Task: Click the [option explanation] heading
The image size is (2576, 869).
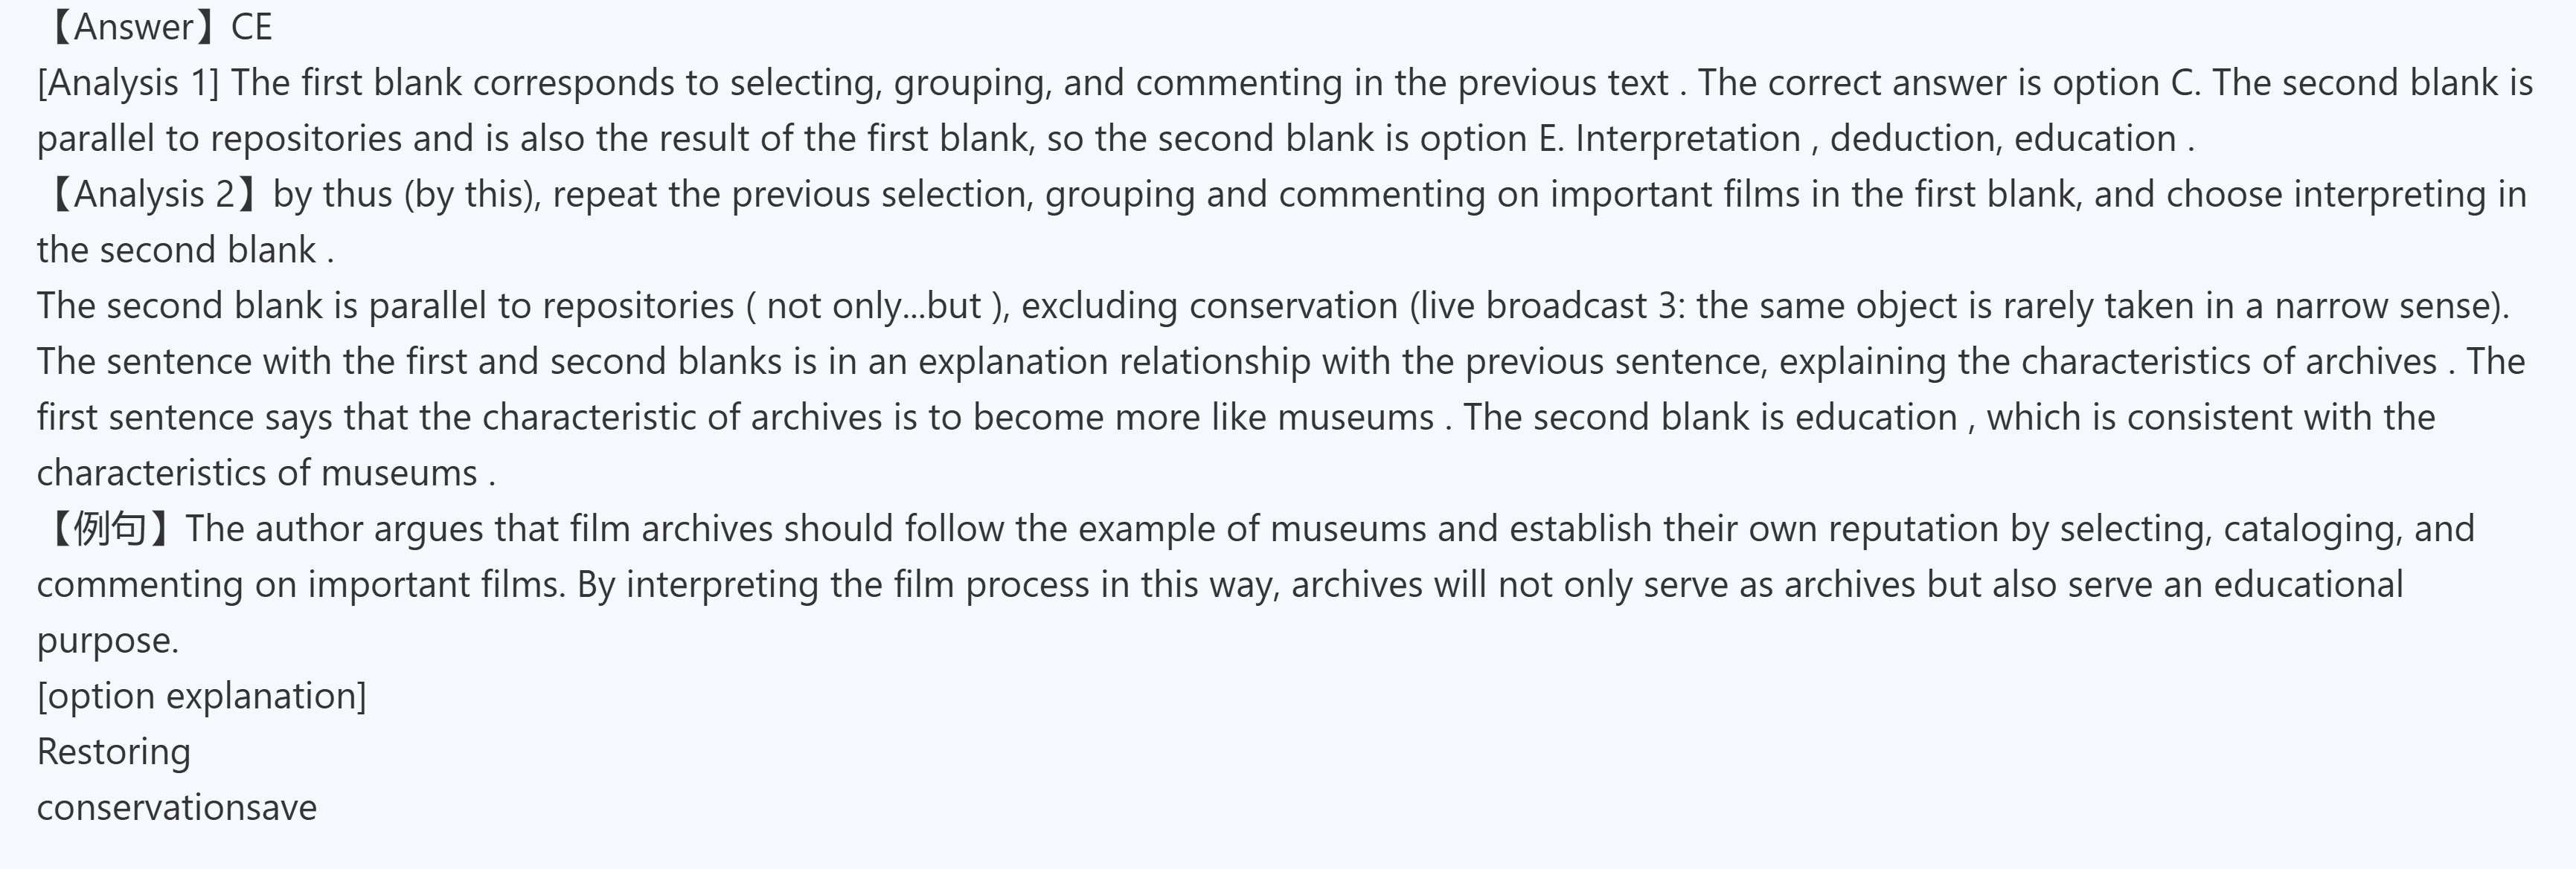Action: pos(202,697)
